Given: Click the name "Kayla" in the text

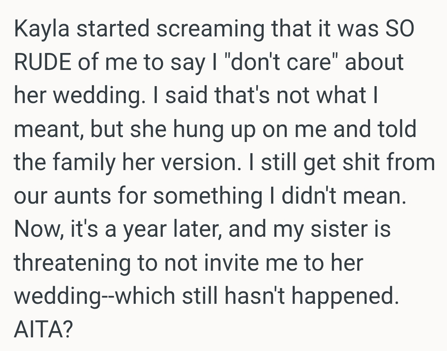Looking at the screenshot, I should point(43,29).
